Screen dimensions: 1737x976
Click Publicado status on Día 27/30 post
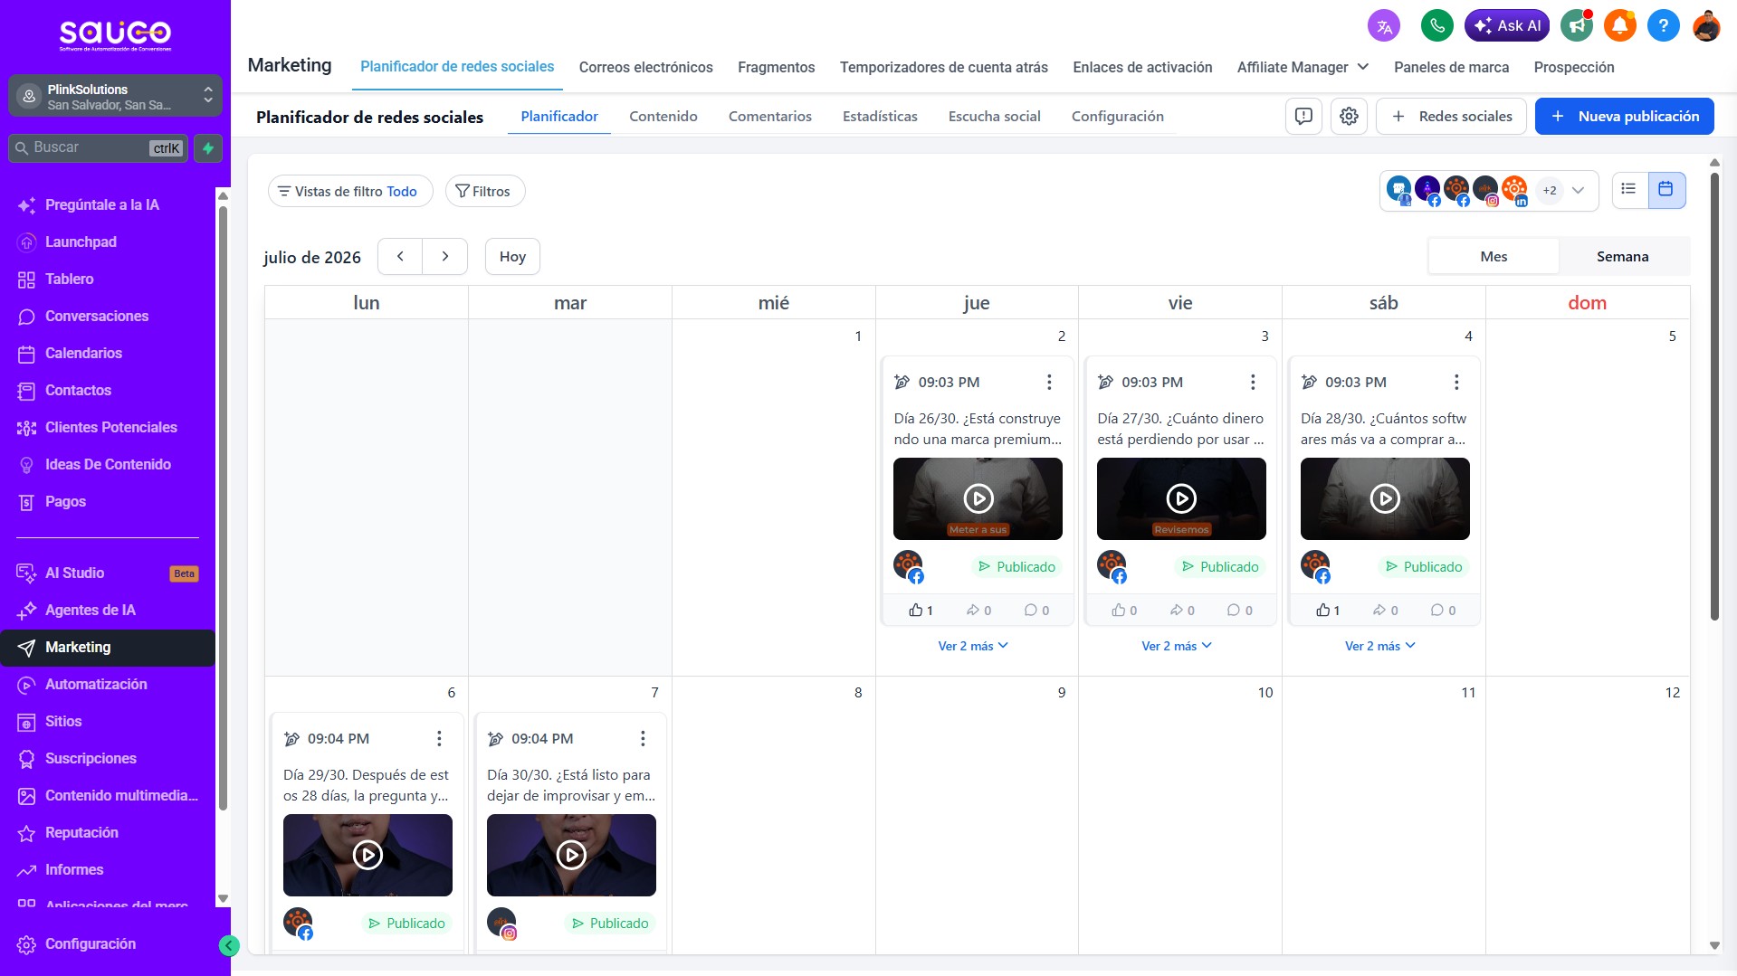point(1221,567)
